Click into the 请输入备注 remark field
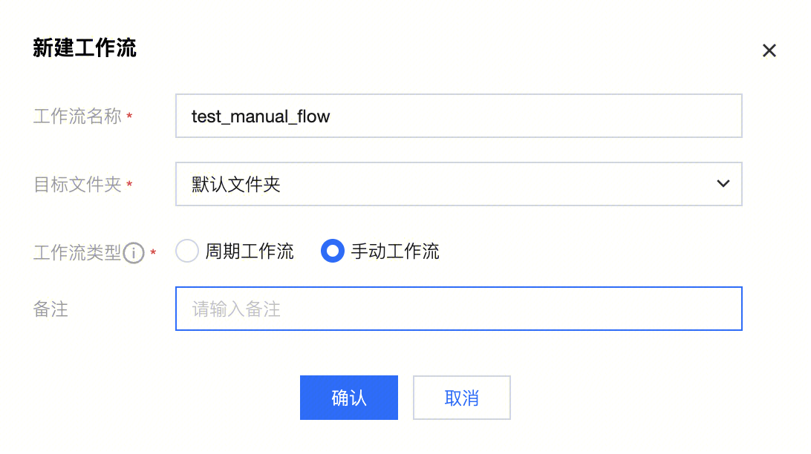The width and height of the screenshot is (811, 454). click(457, 309)
